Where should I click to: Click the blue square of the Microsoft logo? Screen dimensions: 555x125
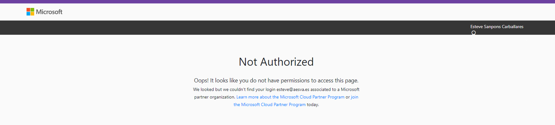coord(28,14)
